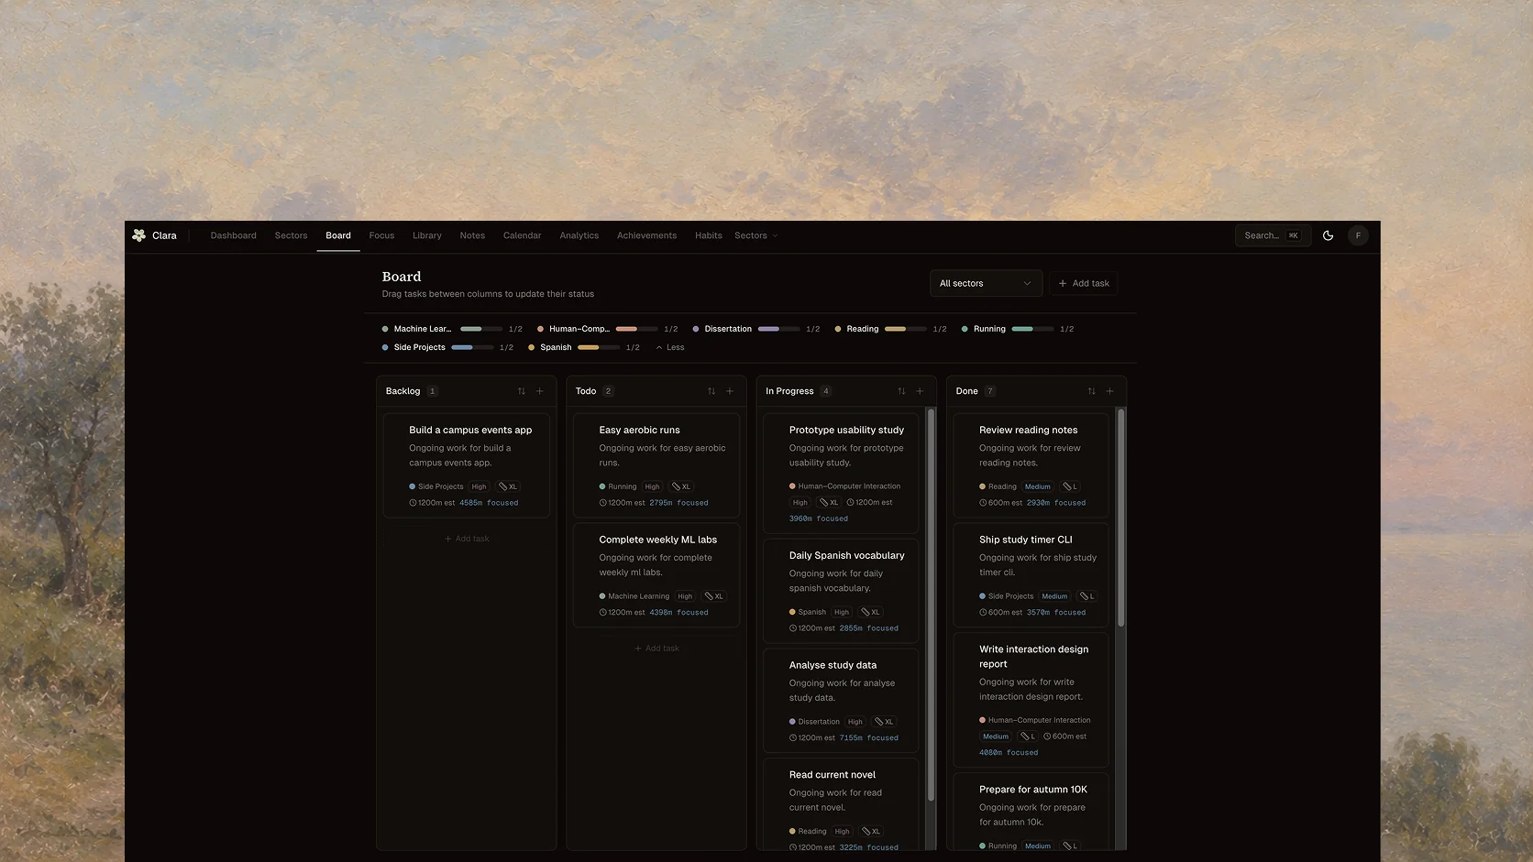The image size is (1533, 862).
Task: Open the user avatar F menu
Action: point(1358,235)
